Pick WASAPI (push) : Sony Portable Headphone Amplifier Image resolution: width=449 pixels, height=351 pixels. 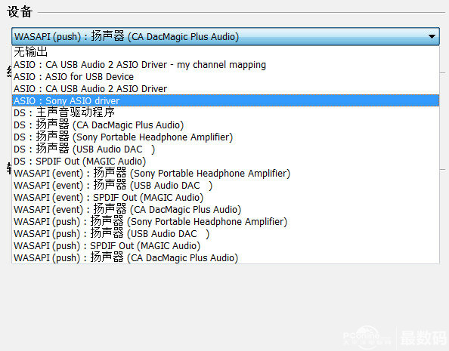226,222
